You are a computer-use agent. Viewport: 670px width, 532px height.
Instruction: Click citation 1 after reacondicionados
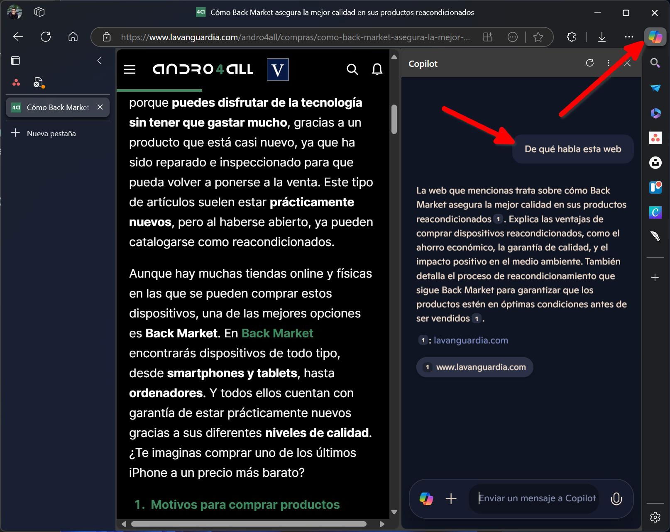point(498,219)
